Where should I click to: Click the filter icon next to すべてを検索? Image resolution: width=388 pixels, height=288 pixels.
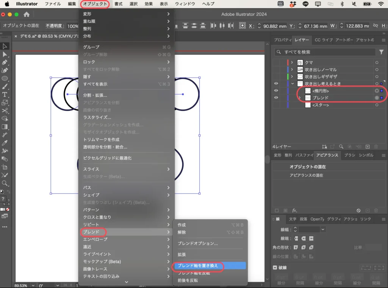point(381,51)
